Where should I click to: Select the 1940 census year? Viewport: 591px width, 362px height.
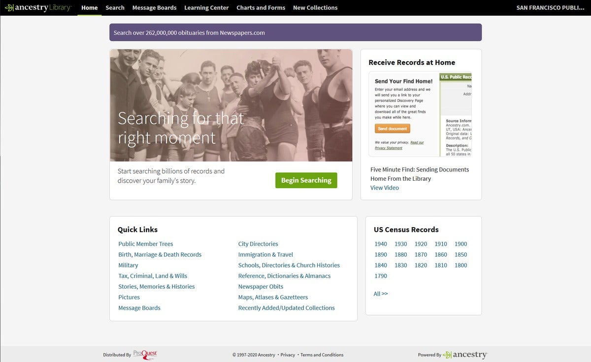click(x=381, y=244)
